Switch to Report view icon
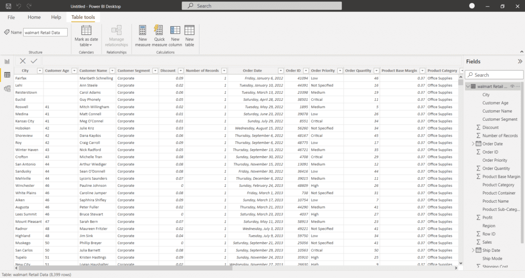 tap(7, 61)
